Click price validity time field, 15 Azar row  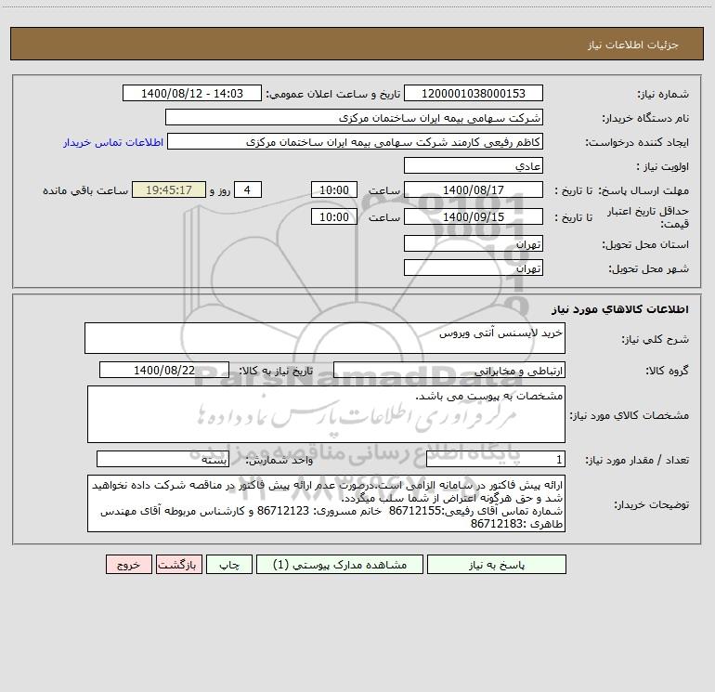(333, 217)
